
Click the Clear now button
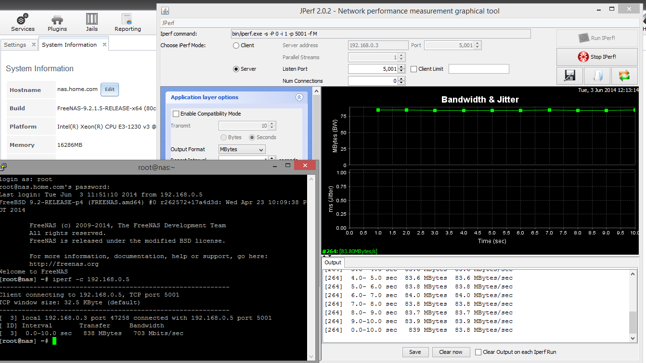tap(451, 352)
